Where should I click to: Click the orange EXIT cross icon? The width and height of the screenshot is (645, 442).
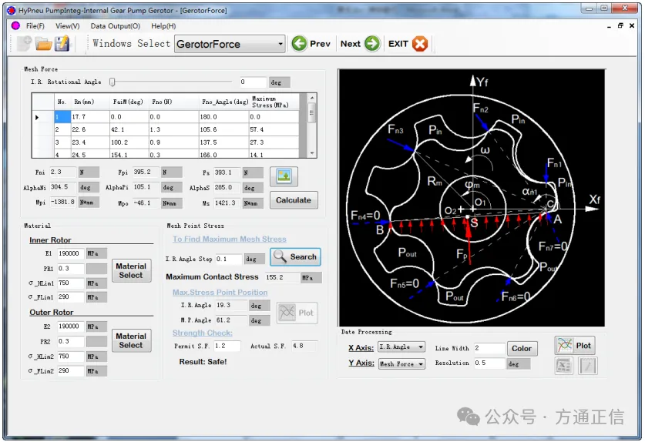(x=420, y=44)
